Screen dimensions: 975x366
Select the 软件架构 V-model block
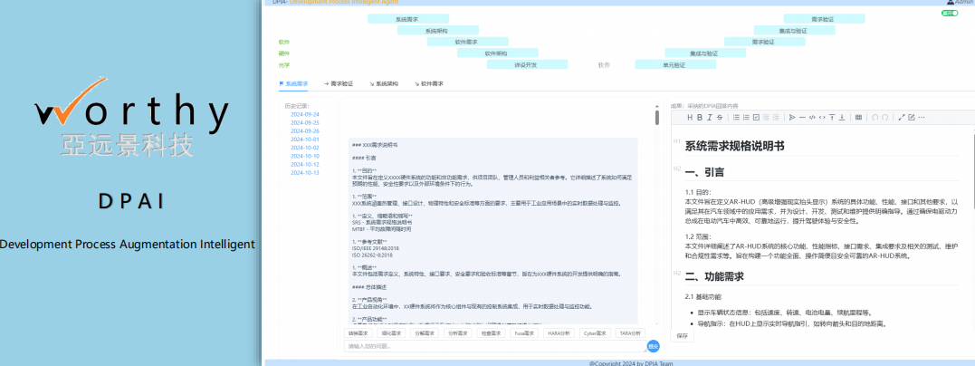pos(496,53)
